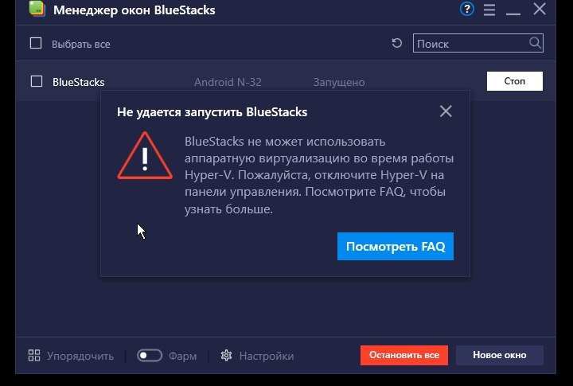Click the Стоп button

click(515, 81)
